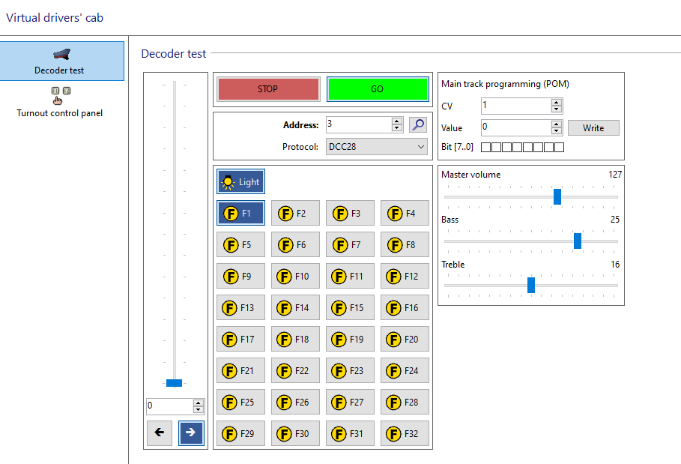The image size is (681, 464).
Task: Set direction to reverse with left arrow
Action: pyautogui.click(x=160, y=433)
